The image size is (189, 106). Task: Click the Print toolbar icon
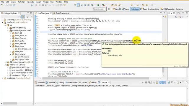point(14,5)
